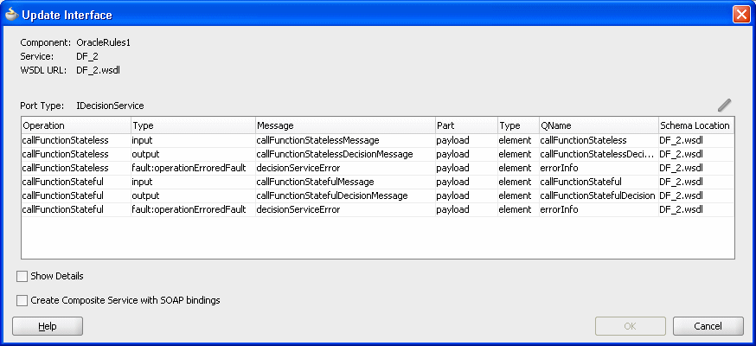Sort by the Operation column header
The height and width of the screenshot is (346, 756).
(76, 125)
